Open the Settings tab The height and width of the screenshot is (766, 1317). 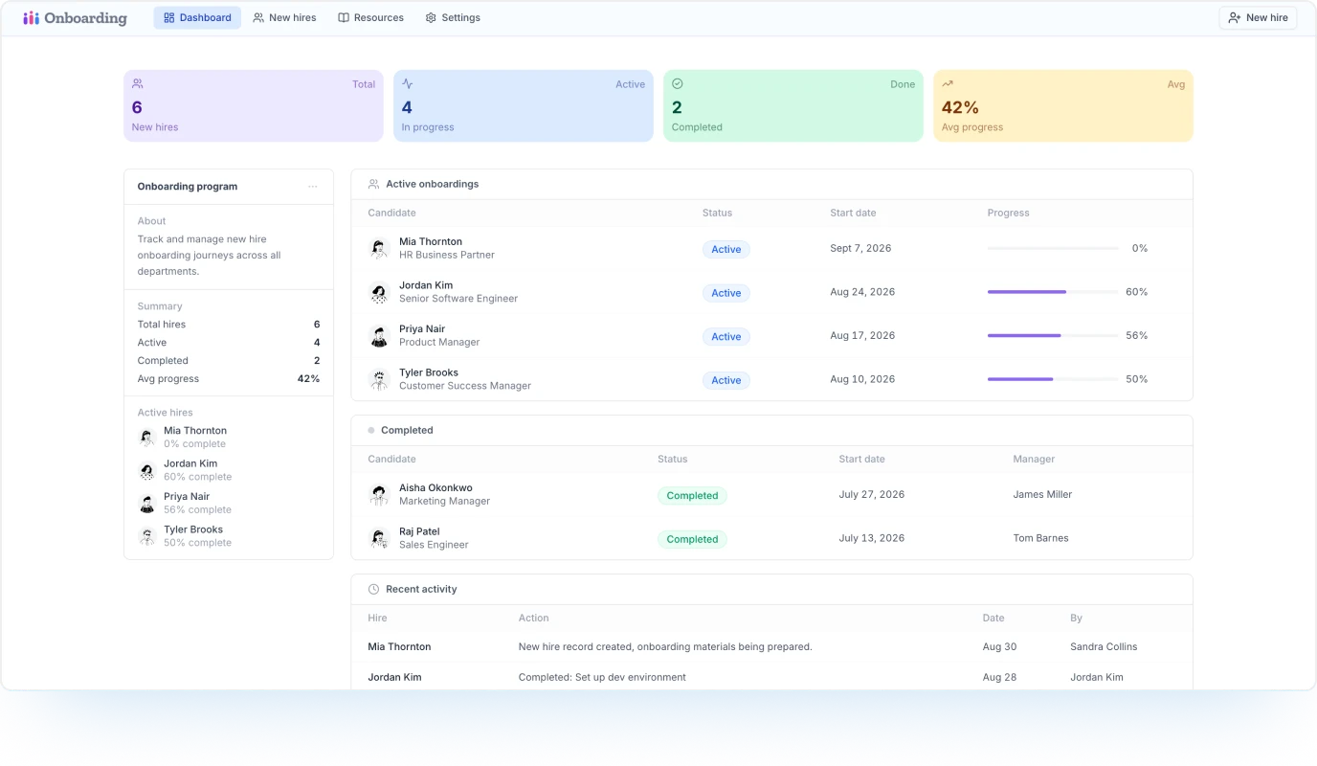pyautogui.click(x=453, y=17)
